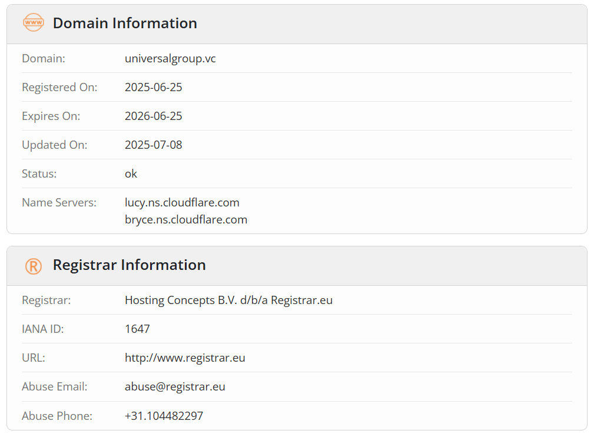Open the http://www.registrar.eu URL

point(185,358)
